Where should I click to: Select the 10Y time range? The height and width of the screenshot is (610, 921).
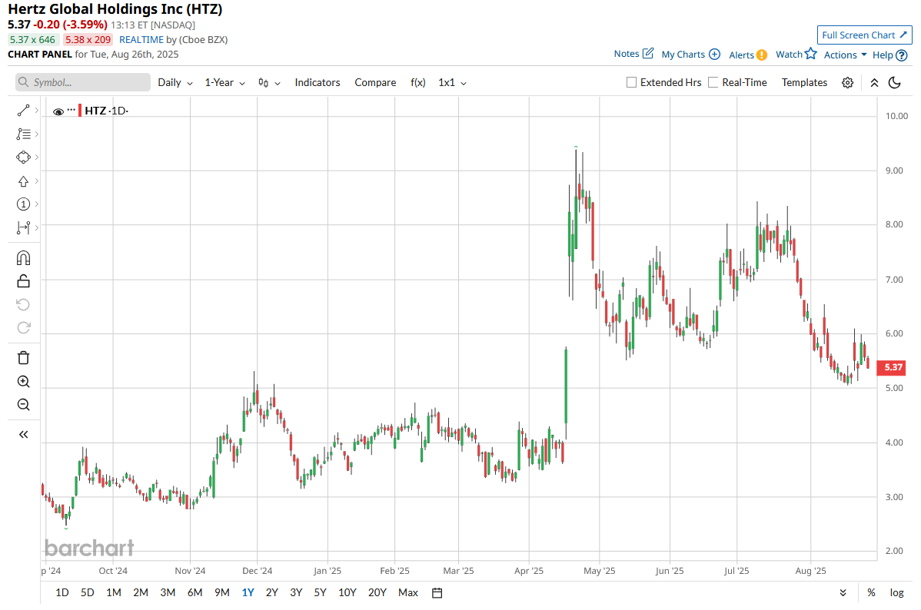[347, 593]
